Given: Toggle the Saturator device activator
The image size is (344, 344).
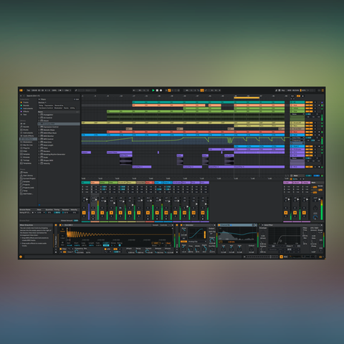Looking at the screenshot, I should pyautogui.click(x=181, y=225).
